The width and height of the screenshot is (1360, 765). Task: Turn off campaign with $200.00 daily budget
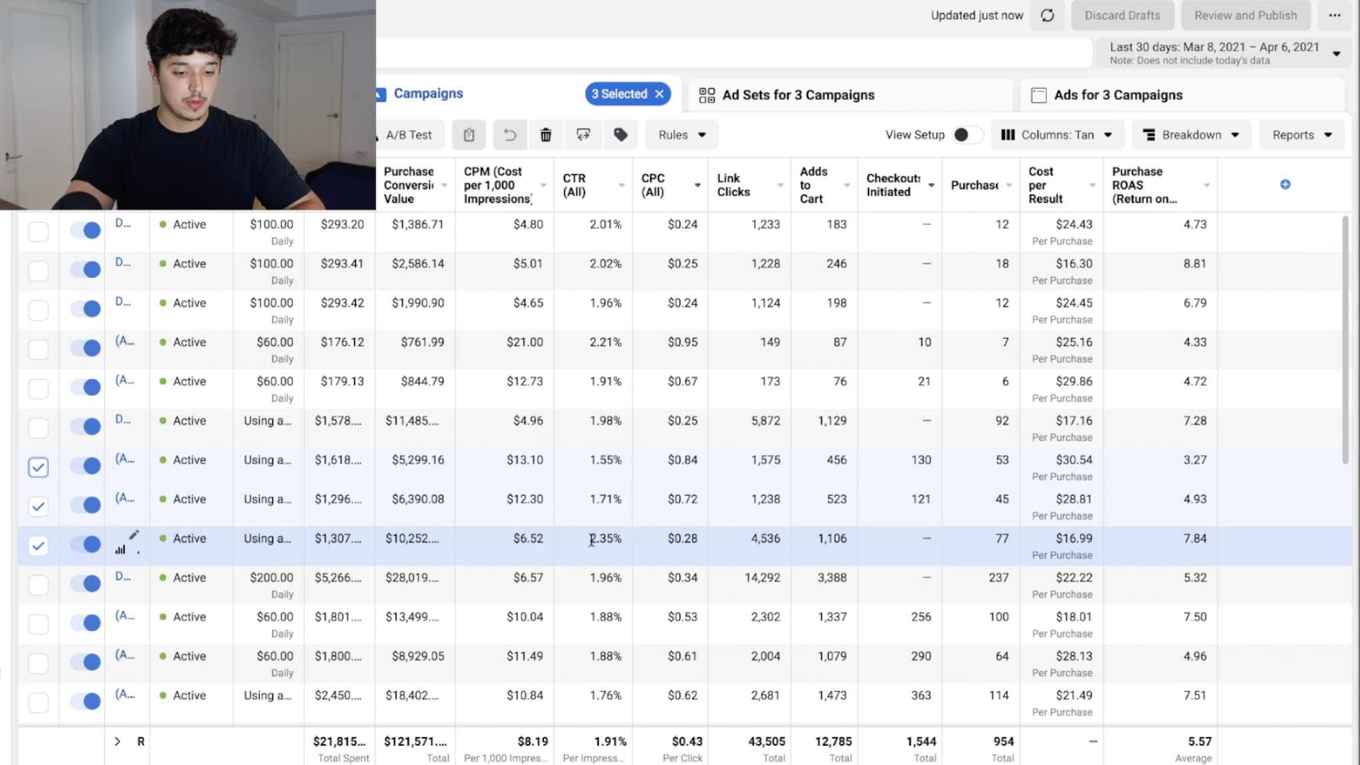tap(85, 584)
